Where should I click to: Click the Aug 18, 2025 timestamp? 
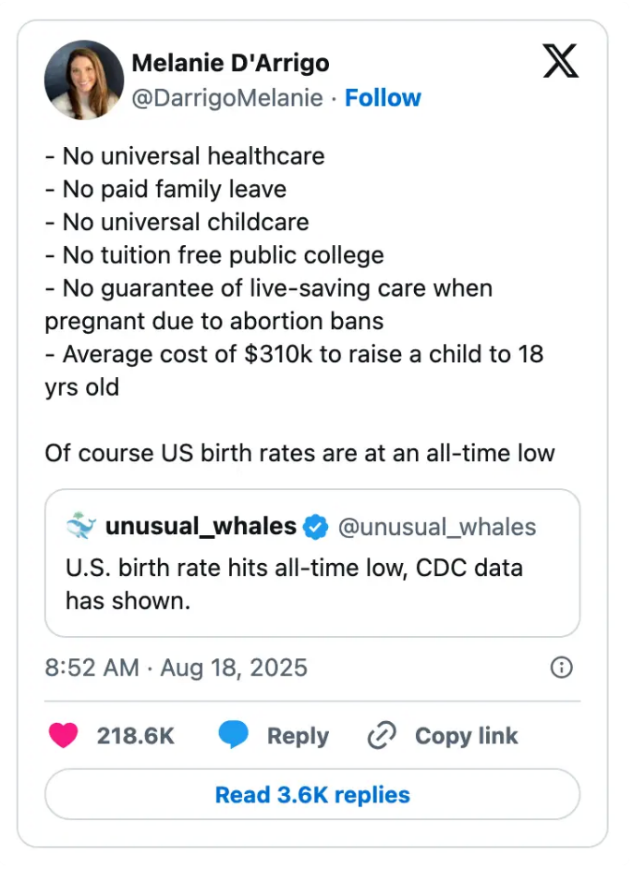(229, 667)
